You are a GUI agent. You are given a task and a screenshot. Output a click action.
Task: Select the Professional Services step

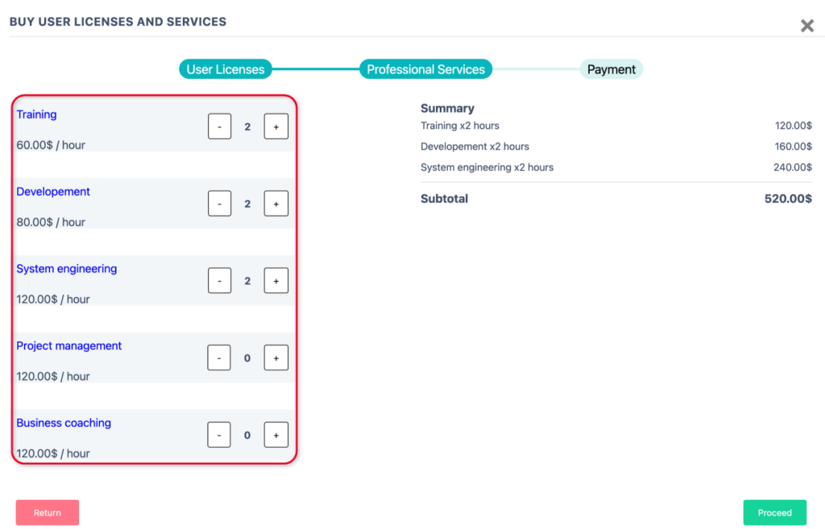tap(425, 69)
